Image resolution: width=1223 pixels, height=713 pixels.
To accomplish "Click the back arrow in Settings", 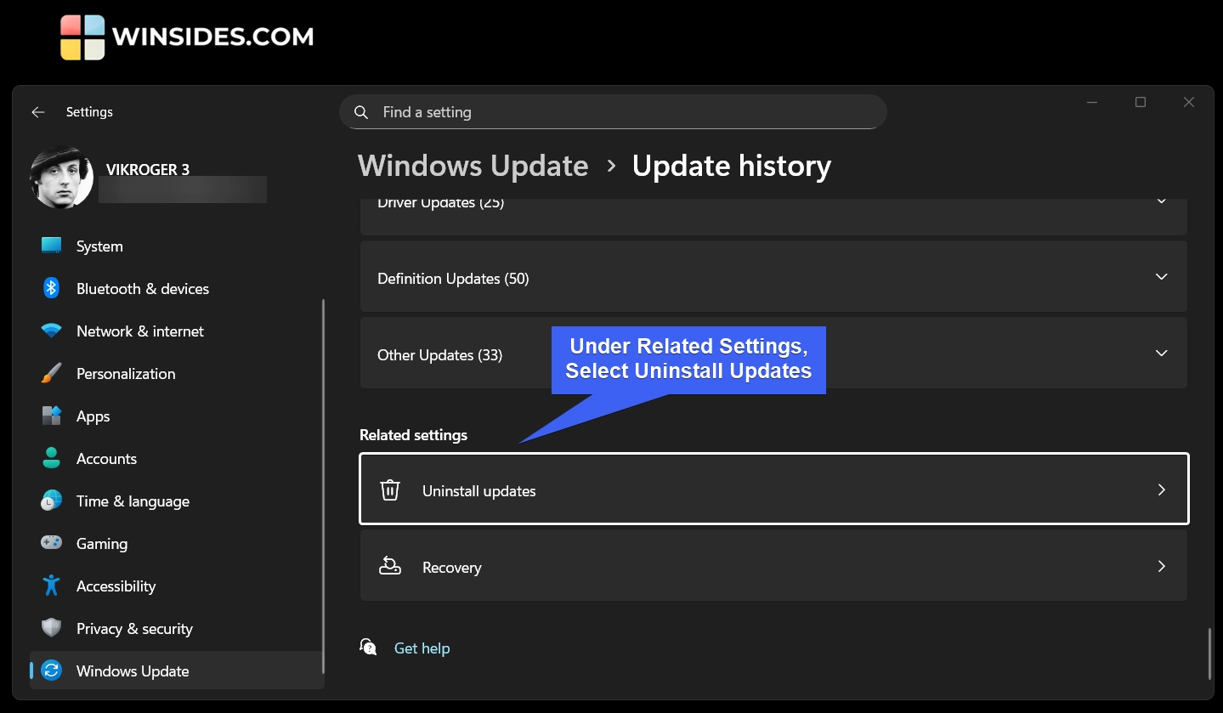I will (x=37, y=111).
